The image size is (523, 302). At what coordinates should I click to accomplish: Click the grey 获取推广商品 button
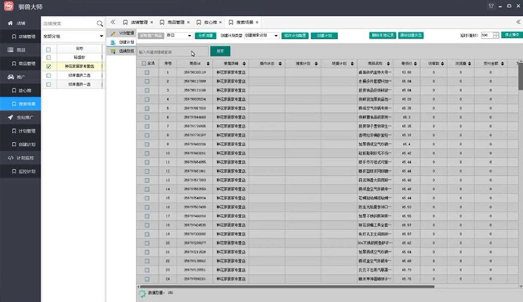point(151,36)
